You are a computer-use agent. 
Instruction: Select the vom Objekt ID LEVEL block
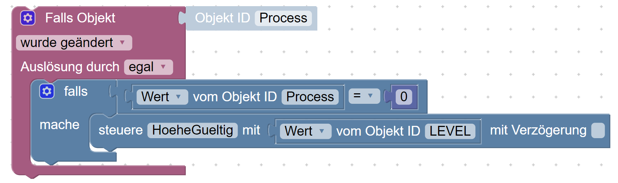[x=378, y=131]
